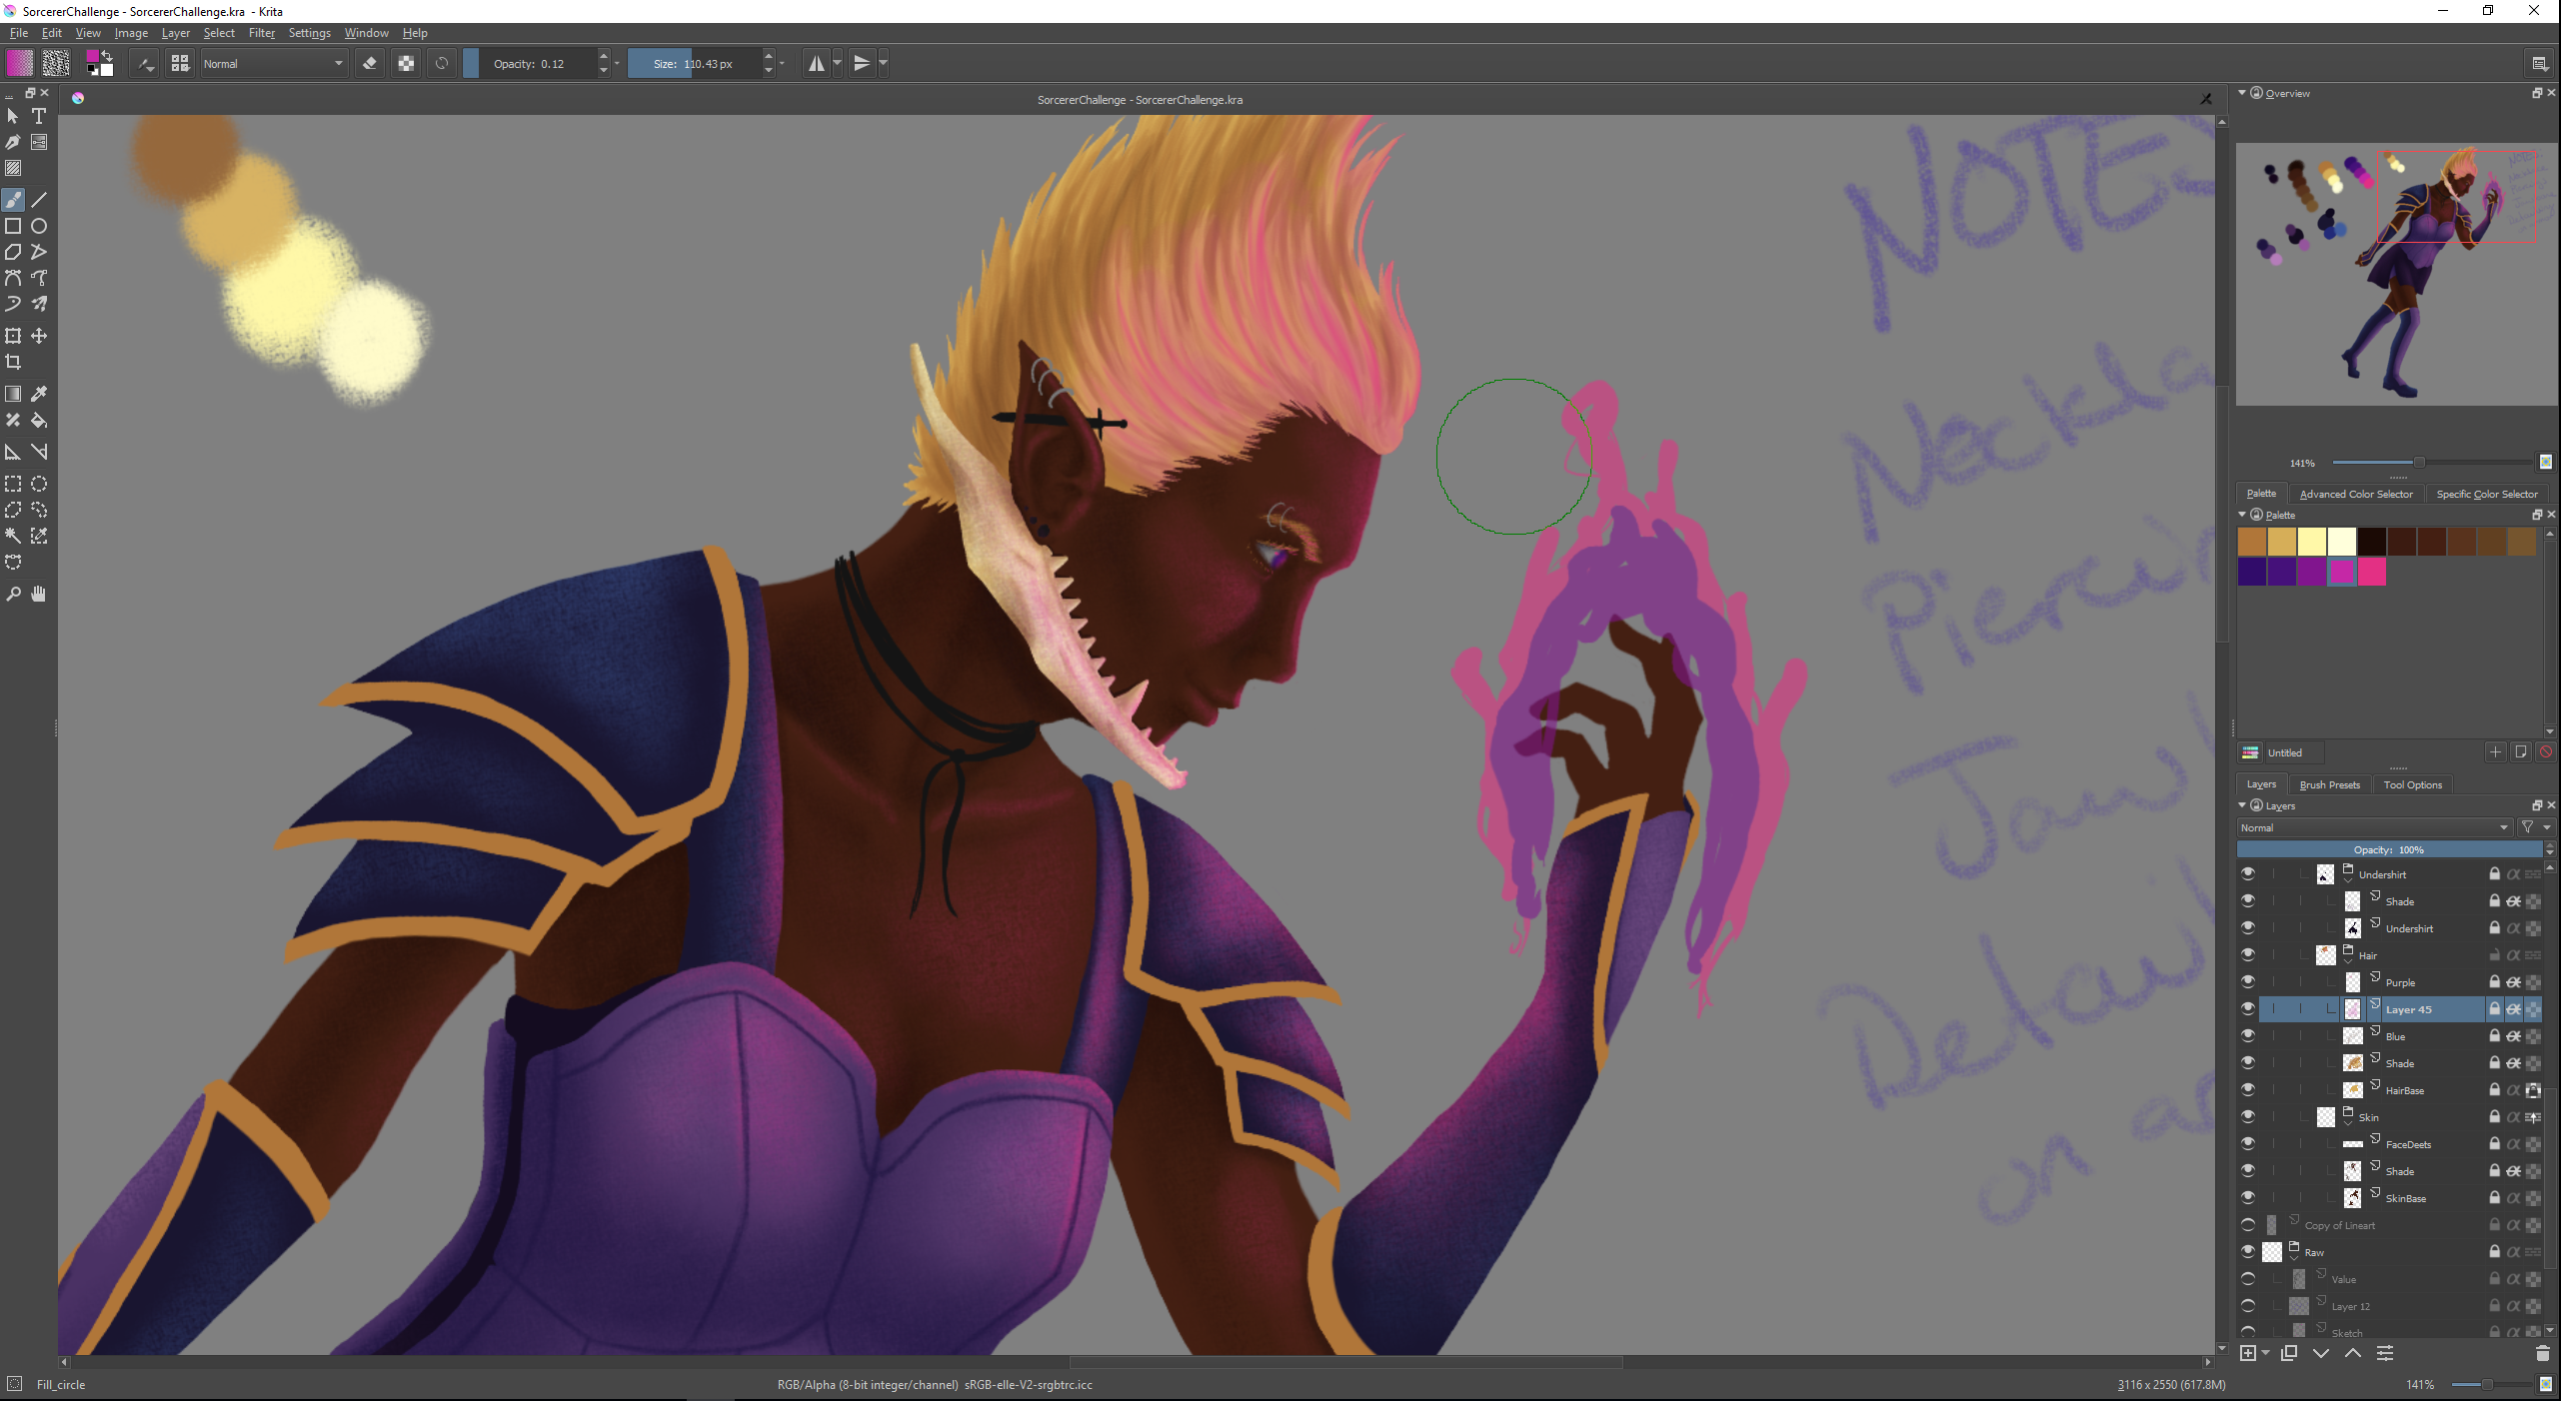The image size is (2561, 1401).
Task: Switch to Advanced Color Selector tab
Action: click(x=2355, y=494)
